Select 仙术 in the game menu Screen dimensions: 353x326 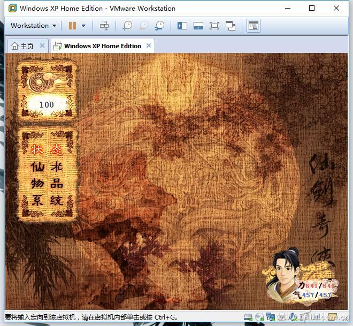click(47, 166)
